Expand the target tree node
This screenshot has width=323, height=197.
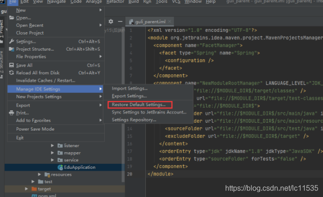click(26, 189)
